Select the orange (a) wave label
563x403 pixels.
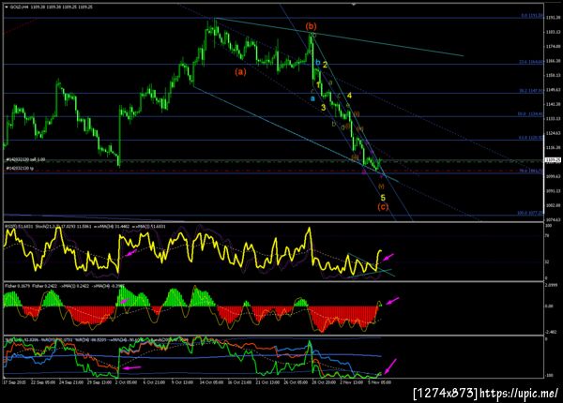coord(240,72)
